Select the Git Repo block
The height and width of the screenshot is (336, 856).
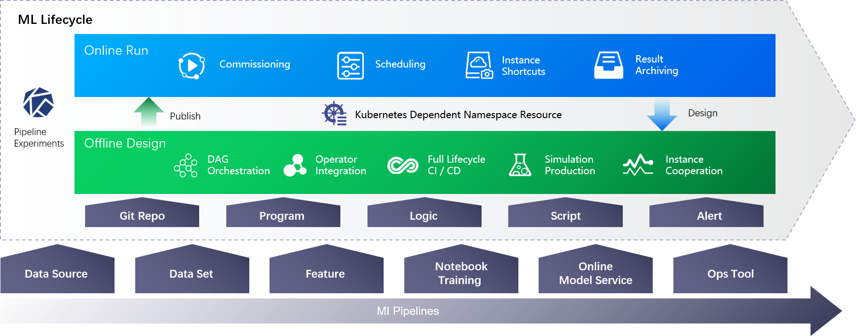pyautogui.click(x=142, y=212)
